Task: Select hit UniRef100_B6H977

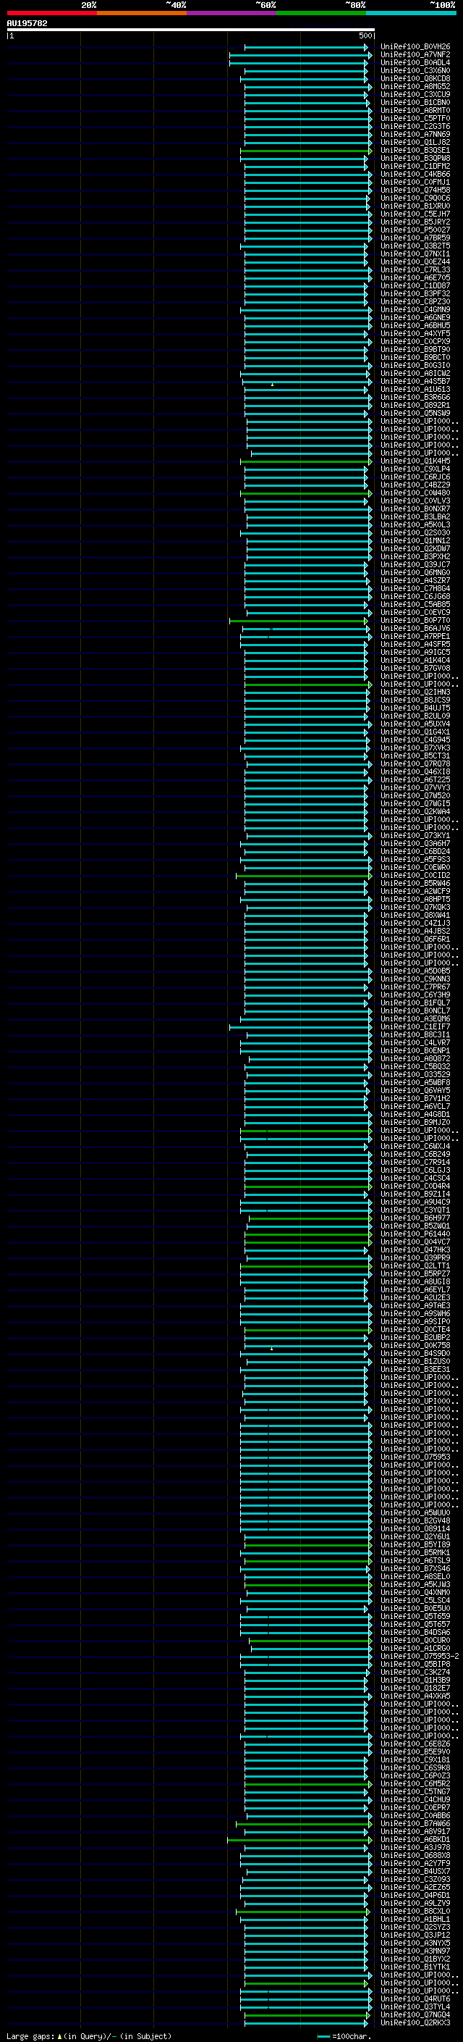Action: click(415, 1218)
